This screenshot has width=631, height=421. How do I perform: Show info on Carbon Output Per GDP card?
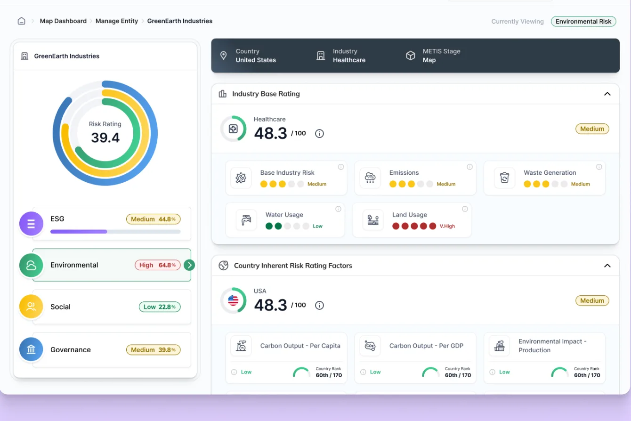[x=363, y=372]
